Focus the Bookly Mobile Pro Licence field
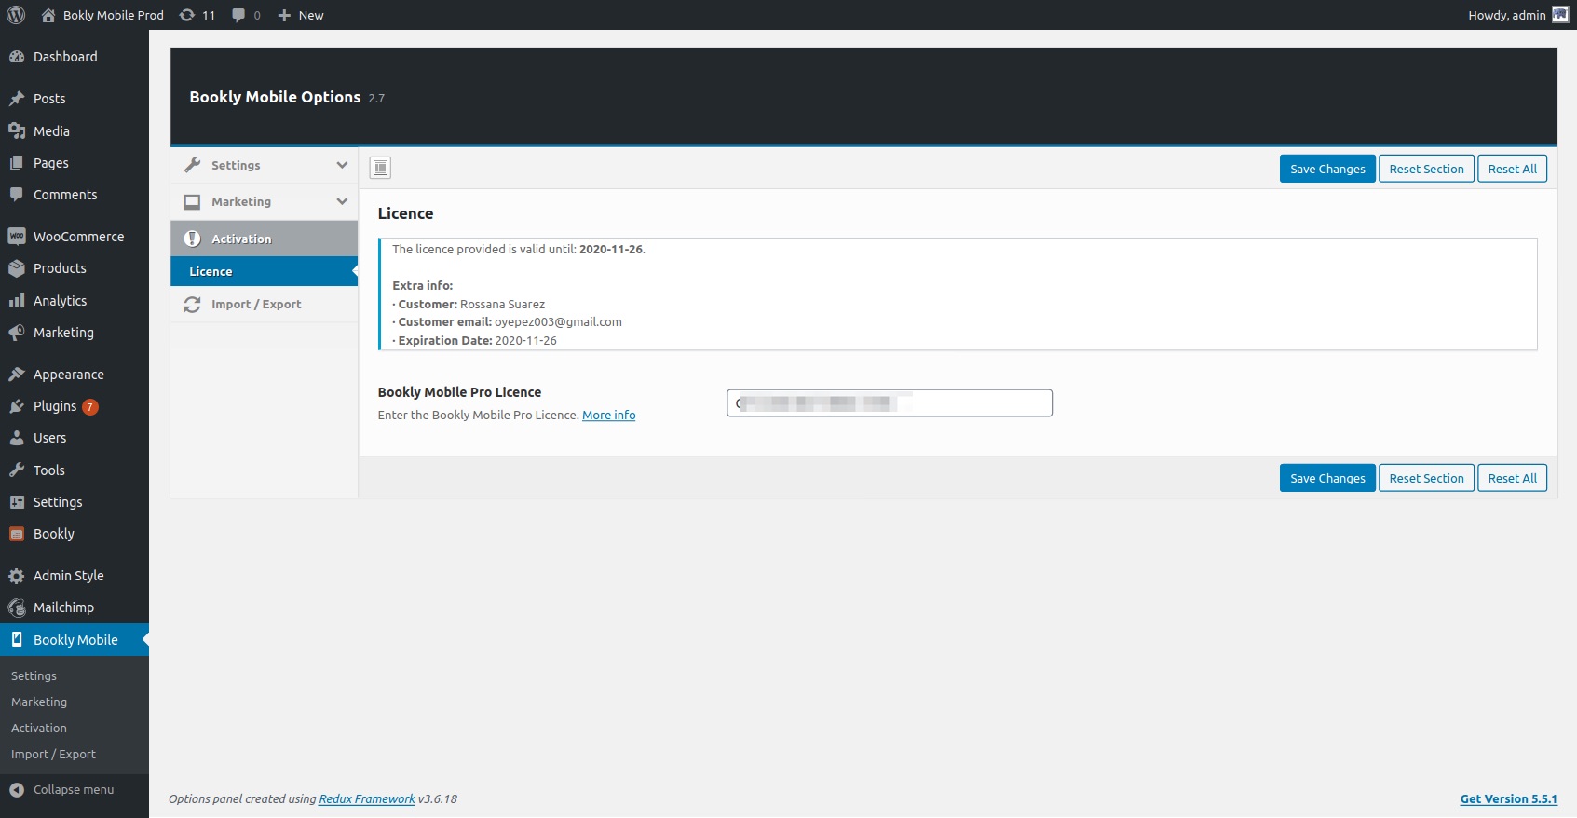Screen dimensions: 1577x818 (x=890, y=403)
